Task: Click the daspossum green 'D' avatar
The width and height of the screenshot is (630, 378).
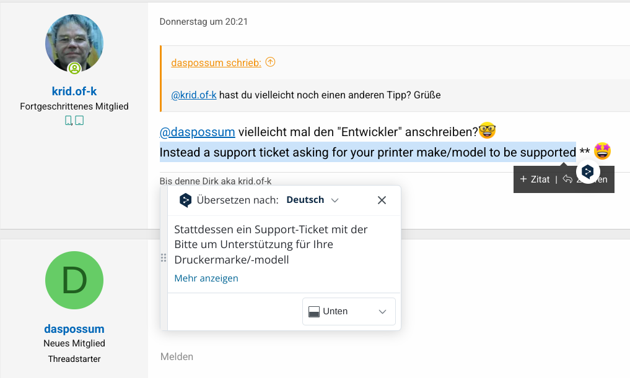Action: click(x=74, y=280)
